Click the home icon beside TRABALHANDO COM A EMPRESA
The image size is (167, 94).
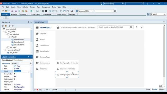click(58, 27)
